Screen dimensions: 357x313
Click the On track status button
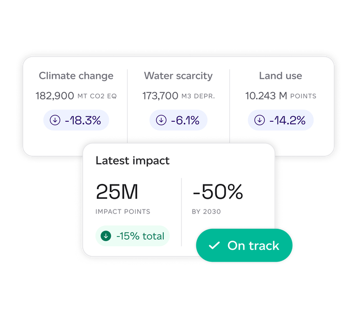pyautogui.click(x=245, y=246)
